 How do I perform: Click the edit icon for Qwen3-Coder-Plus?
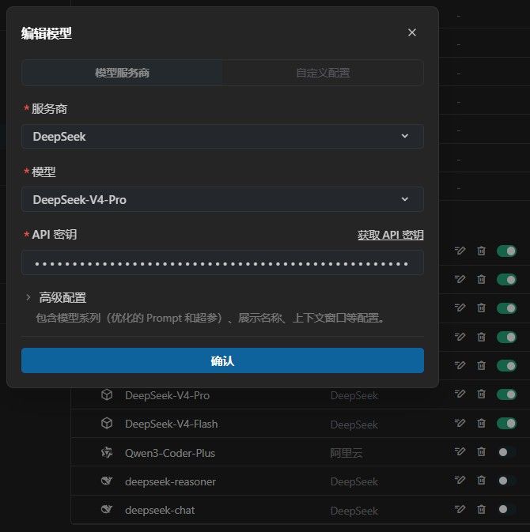pos(460,451)
